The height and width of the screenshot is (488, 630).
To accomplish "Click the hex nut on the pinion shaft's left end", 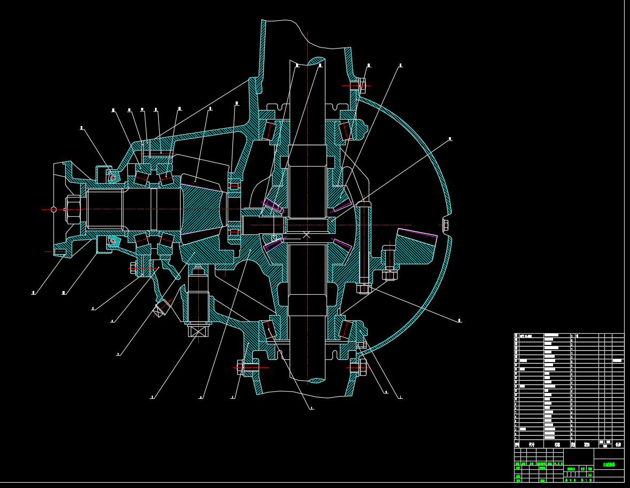I will 73,209.
